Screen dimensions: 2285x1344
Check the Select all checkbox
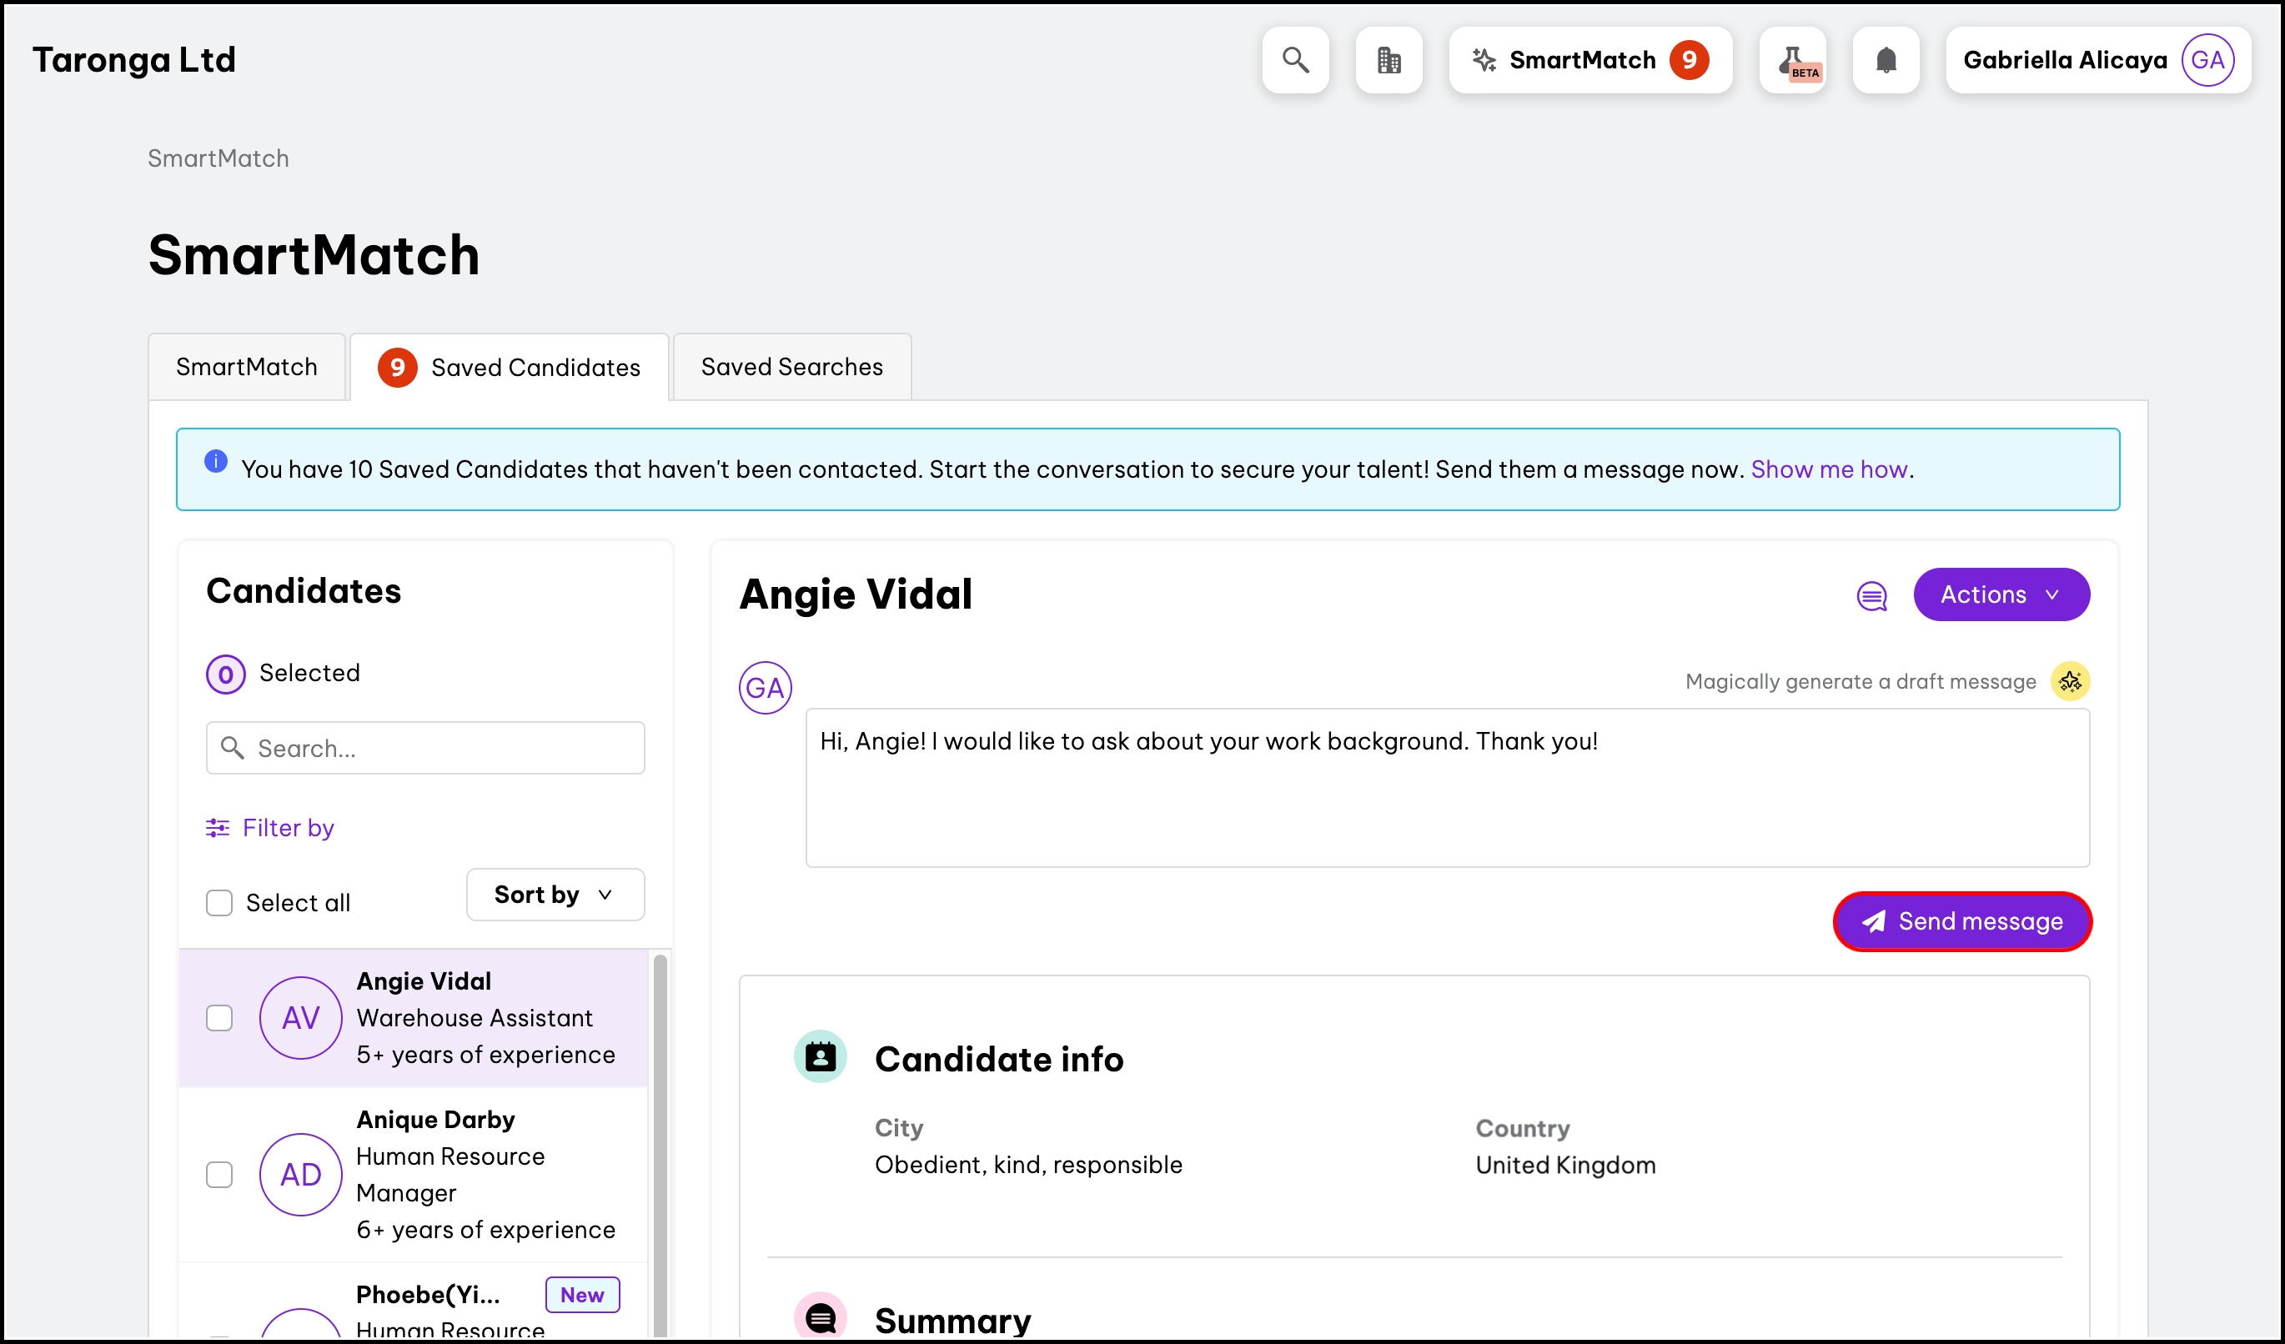219,903
